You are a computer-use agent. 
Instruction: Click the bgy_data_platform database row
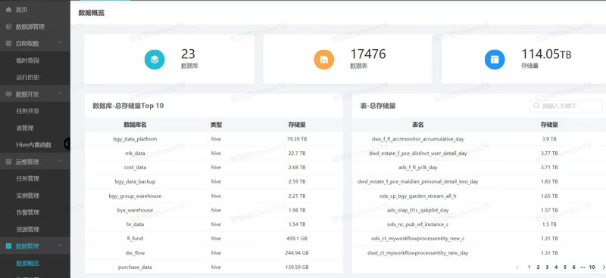coord(214,139)
